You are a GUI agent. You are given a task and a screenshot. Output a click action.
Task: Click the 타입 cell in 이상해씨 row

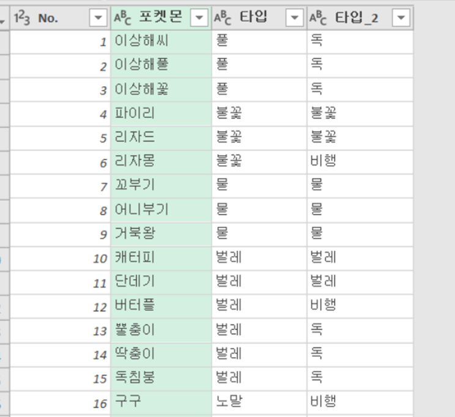[x=259, y=42]
